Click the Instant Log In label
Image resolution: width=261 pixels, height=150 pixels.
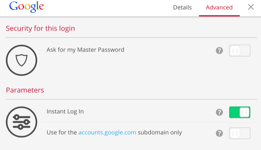click(65, 111)
